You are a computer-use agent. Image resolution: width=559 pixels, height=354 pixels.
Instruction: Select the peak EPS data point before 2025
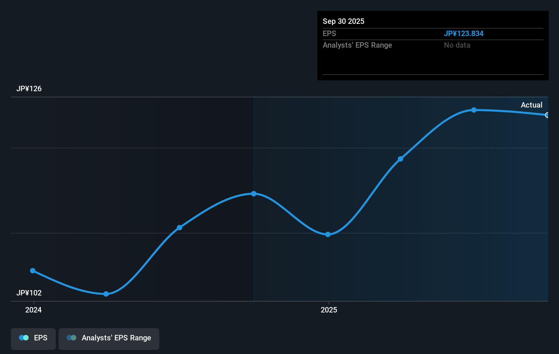(x=254, y=194)
